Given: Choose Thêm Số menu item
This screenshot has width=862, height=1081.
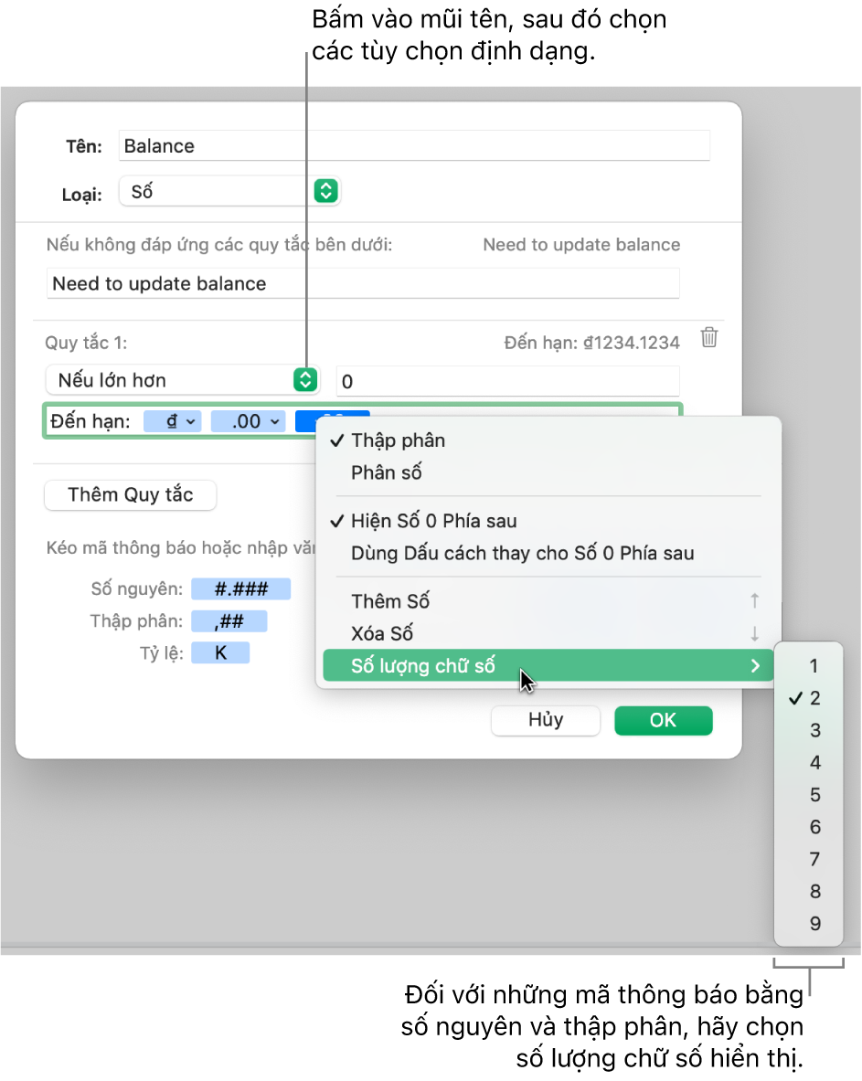Looking at the screenshot, I should [x=548, y=602].
